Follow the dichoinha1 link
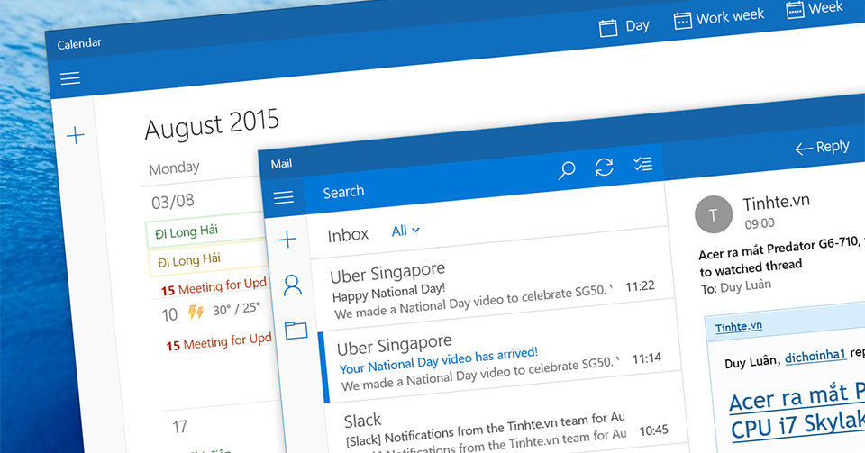 815,357
